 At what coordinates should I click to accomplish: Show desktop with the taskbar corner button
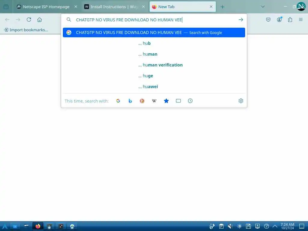(302, 226)
